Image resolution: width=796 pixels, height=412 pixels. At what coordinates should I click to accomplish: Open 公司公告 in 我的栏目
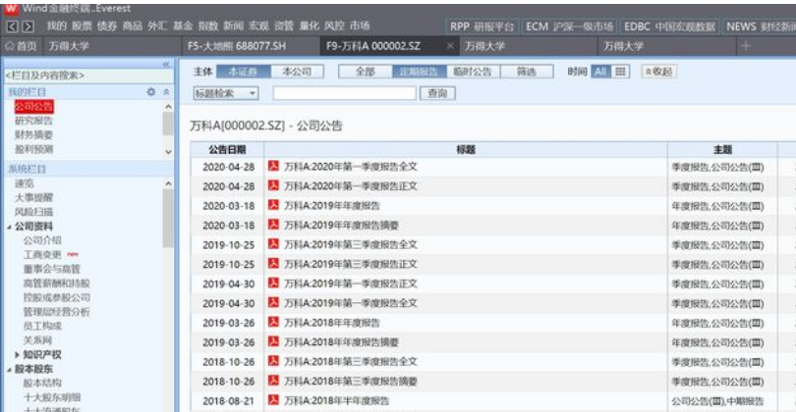coord(34,106)
